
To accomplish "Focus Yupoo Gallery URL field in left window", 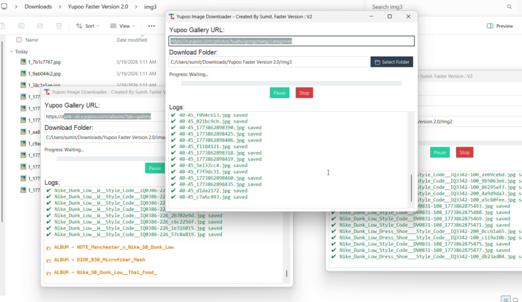I will click(x=104, y=117).
